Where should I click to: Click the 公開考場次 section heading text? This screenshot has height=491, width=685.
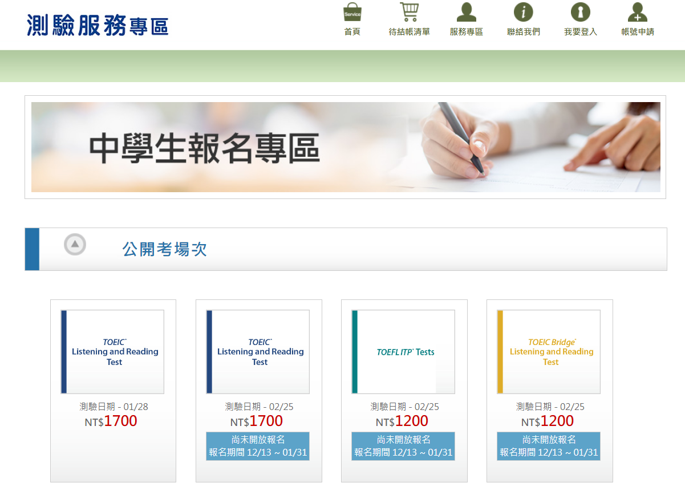coord(164,249)
